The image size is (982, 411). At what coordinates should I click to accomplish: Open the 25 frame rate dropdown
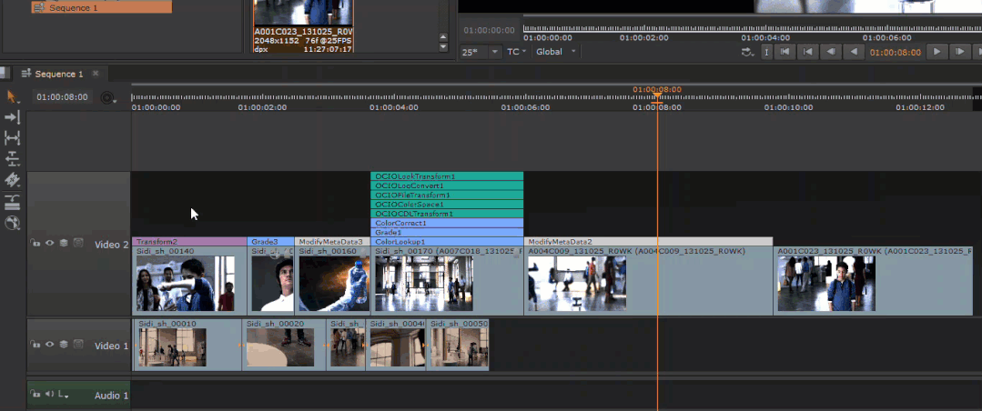point(481,52)
